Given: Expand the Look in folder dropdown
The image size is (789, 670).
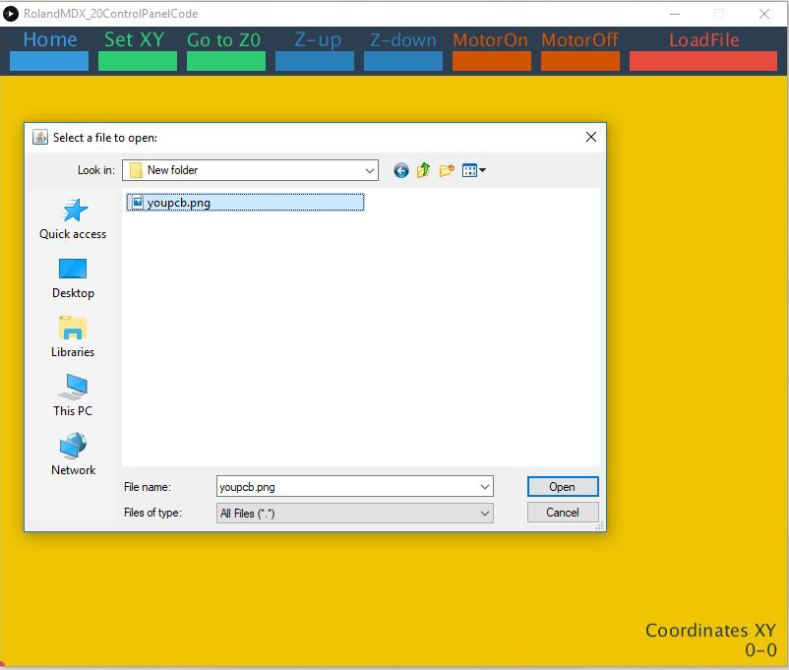Looking at the screenshot, I should tap(369, 170).
